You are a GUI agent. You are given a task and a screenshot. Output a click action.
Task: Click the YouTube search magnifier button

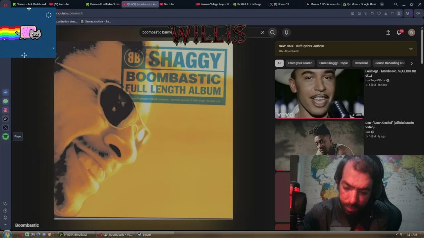272,32
